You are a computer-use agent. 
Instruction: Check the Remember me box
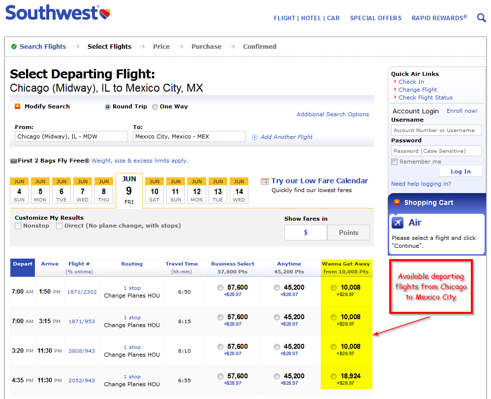click(x=395, y=162)
